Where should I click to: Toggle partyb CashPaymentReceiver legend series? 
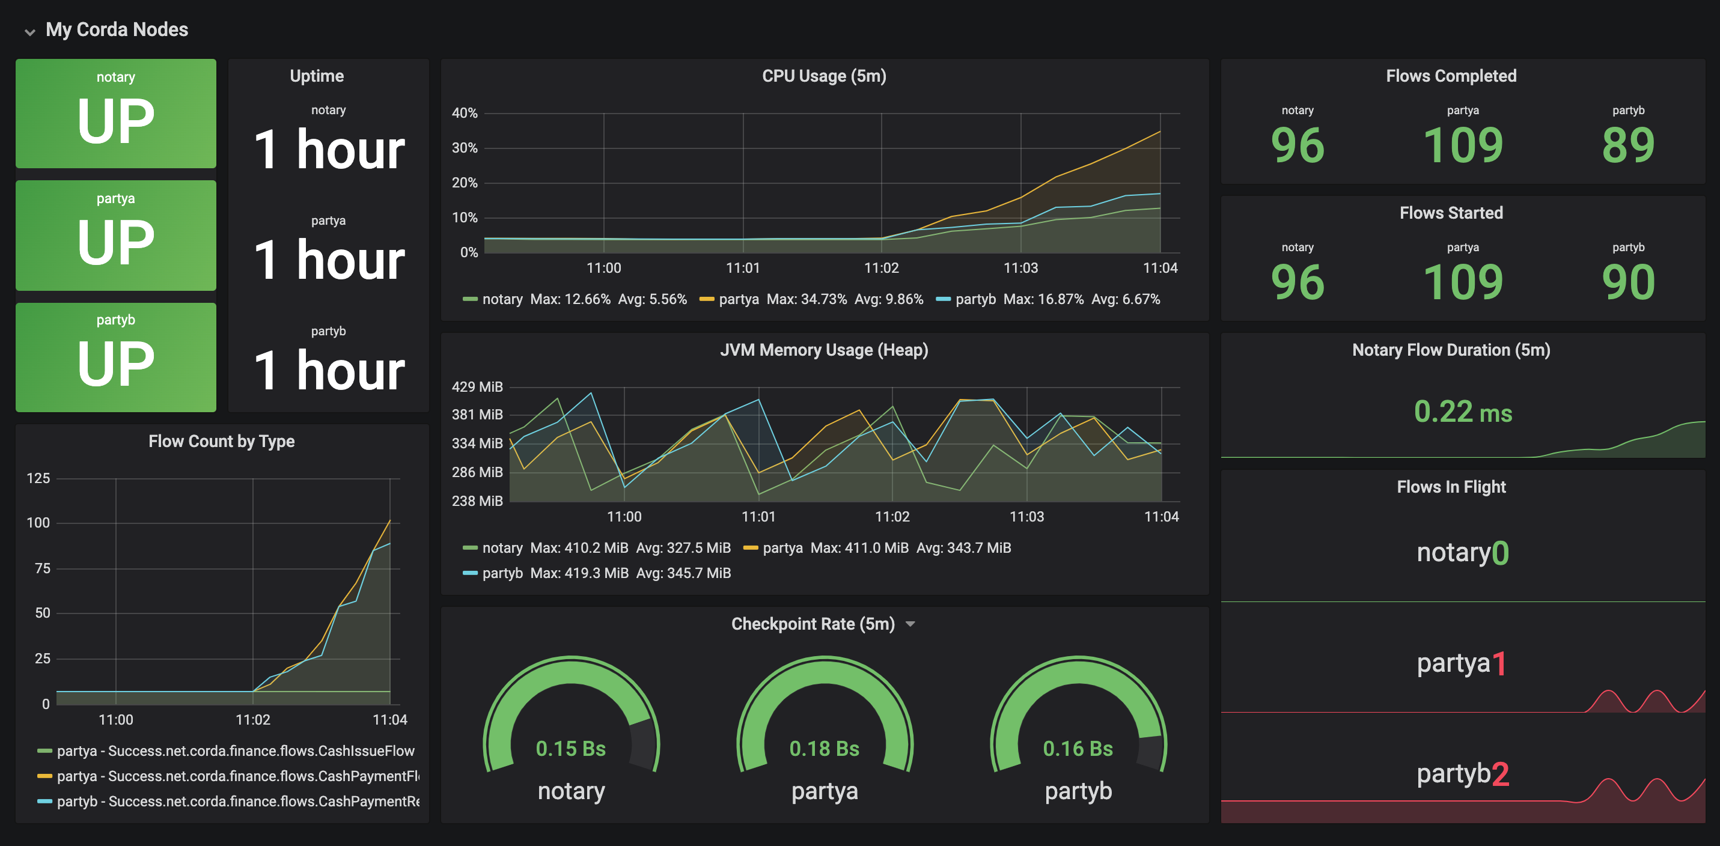(238, 802)
